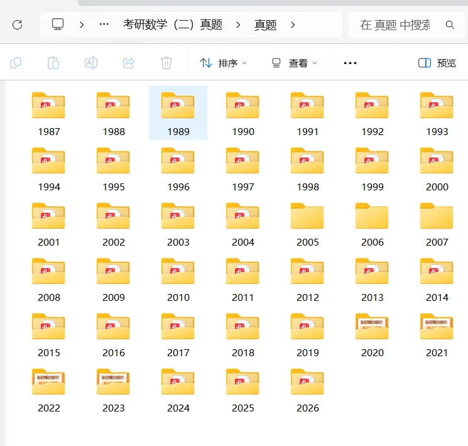Click the copy icon in the toolbar
The width and height of the screenshot is (468, 446).
click(x=16, y=63)
